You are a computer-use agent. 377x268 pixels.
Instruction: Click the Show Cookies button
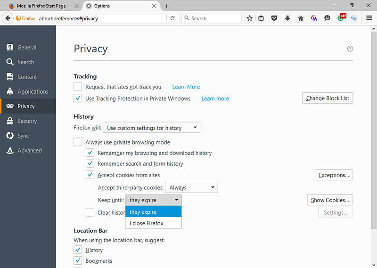330,200
